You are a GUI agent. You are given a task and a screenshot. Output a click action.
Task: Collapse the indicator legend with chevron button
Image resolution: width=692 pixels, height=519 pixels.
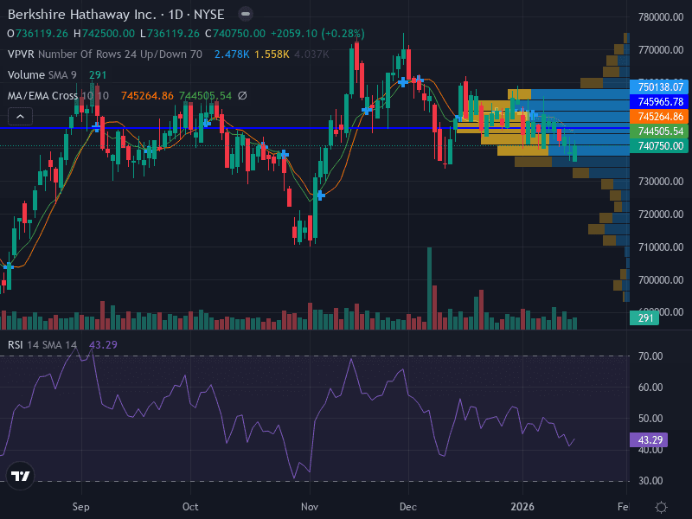tap(20, 117)
